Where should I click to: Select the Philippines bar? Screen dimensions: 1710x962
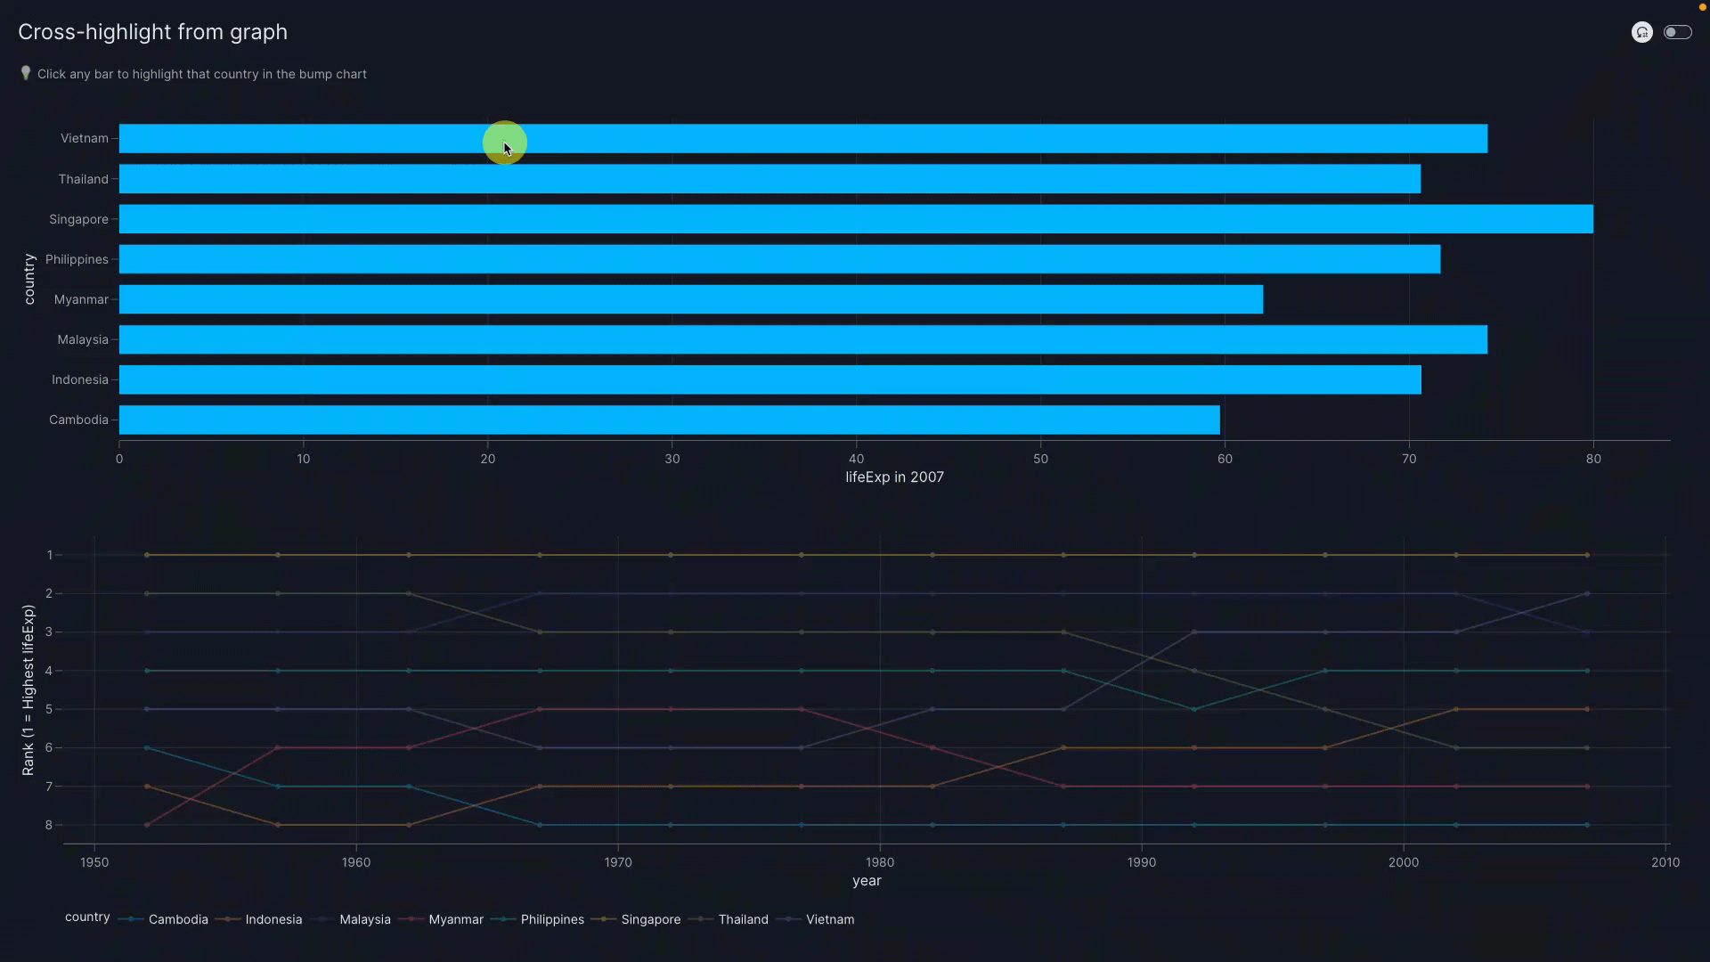[x=779, y=259]
